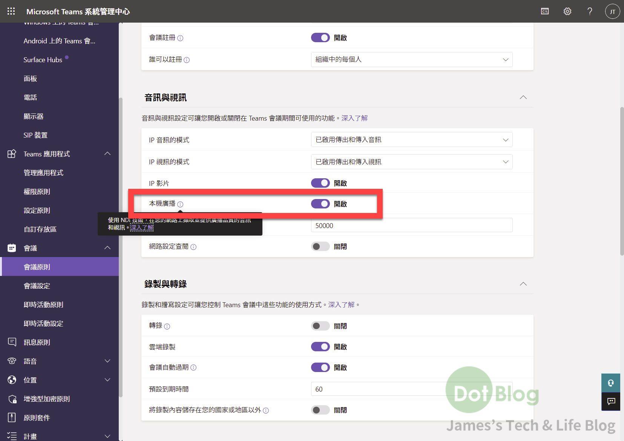Click info icon next to 轉錄
The width and height of the screenshot is (624, 441).
pyautogui.click(x=167, y=326)
